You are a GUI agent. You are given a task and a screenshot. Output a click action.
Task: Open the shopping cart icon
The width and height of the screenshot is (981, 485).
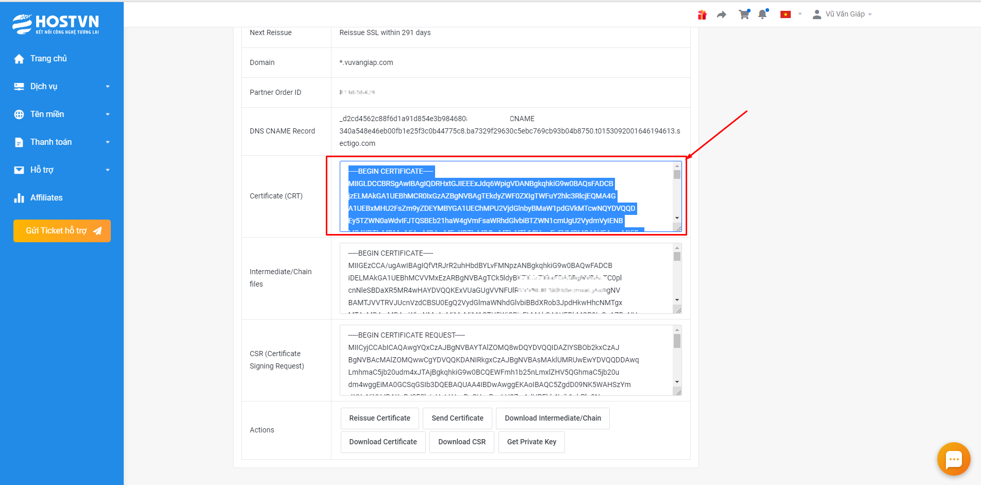pyautogui.click(x=743, y=14)
